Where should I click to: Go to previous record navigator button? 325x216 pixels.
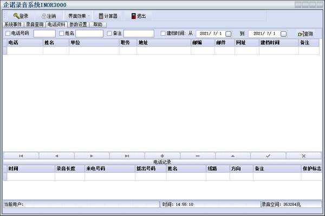click(x=56, y=156)
